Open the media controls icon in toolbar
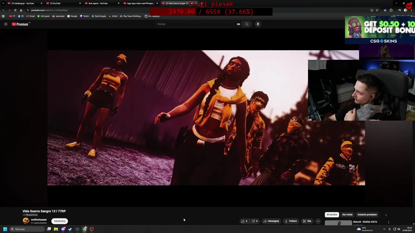The height and width of the screenshot is (233, 415). 399,10
